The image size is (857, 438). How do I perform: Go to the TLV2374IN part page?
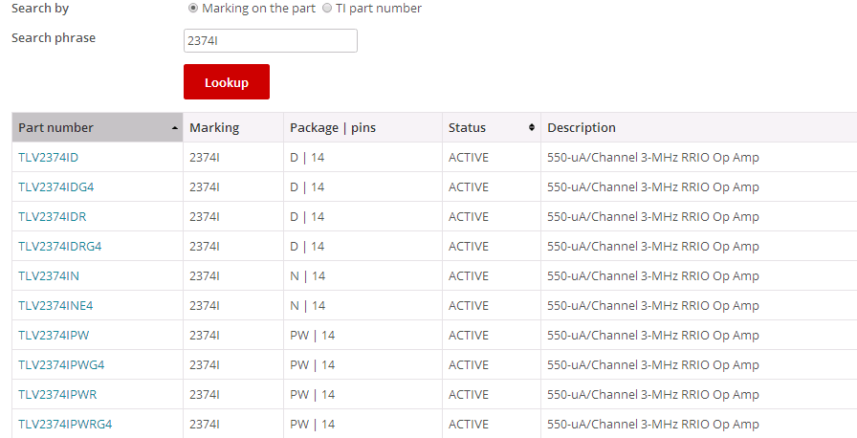48,276
